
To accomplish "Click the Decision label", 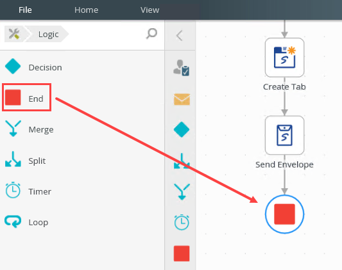I will 45,67.
